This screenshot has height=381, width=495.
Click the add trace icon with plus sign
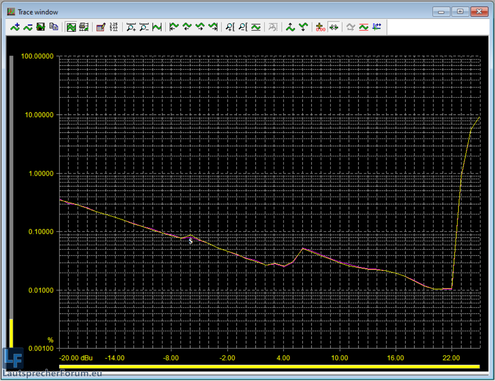click(15, 27)
